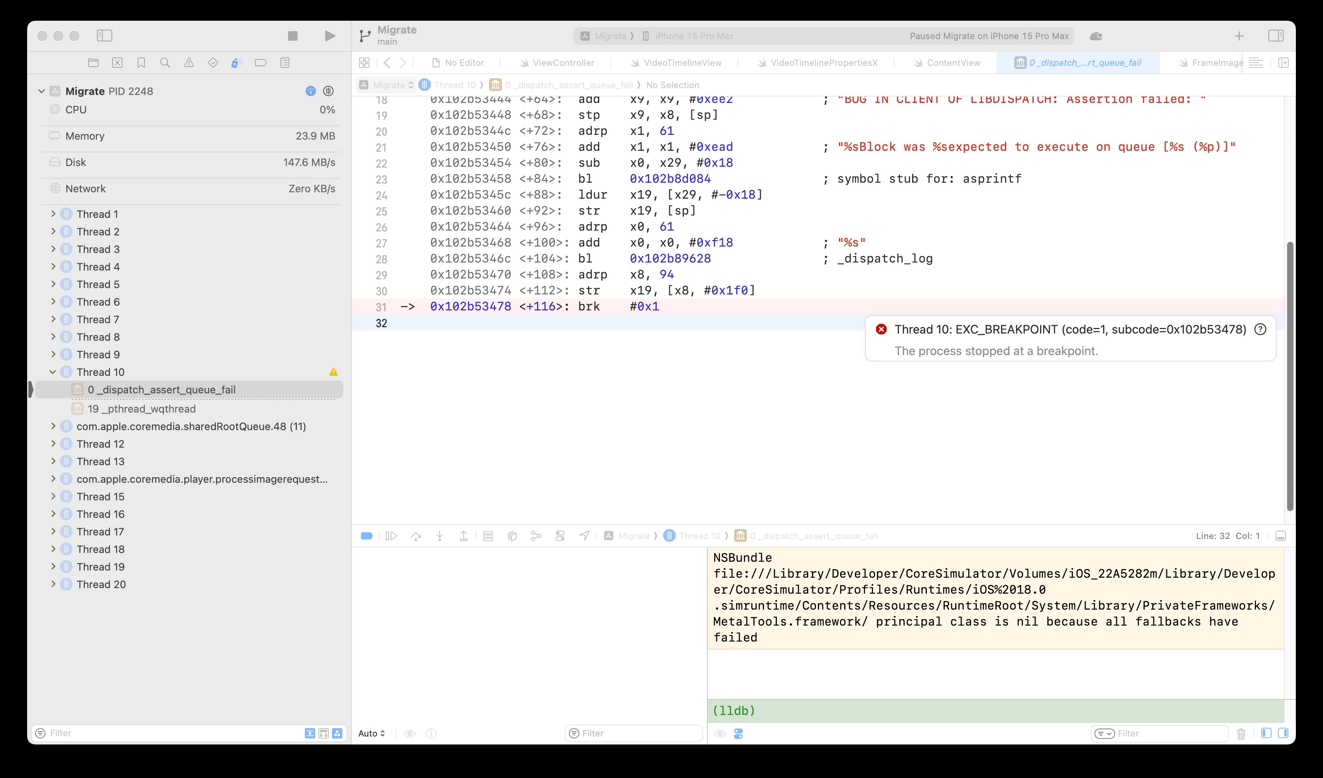This screenshot has width=1323, height=778.
Task: Open editor options lines icon
Action: [x=1256, y=63]
